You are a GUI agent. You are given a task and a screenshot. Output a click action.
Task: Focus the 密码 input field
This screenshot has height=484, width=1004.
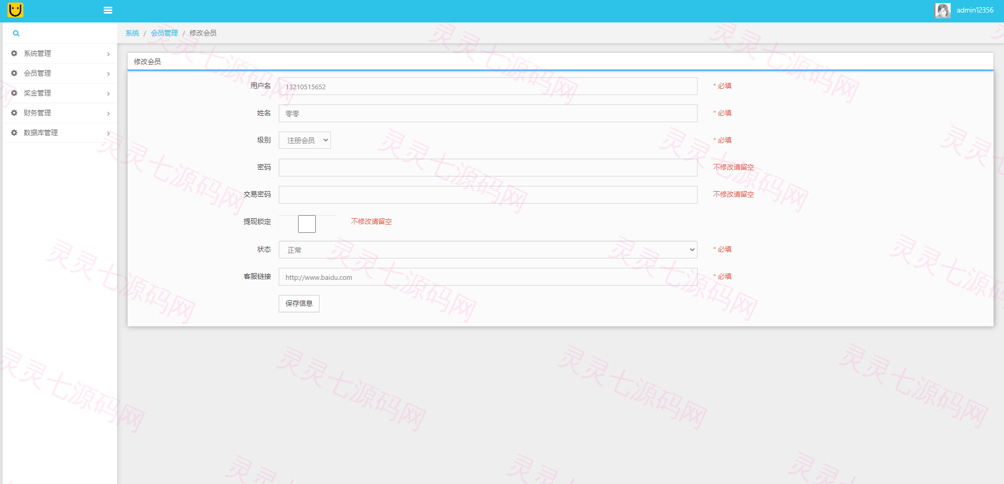coord(488,168)
